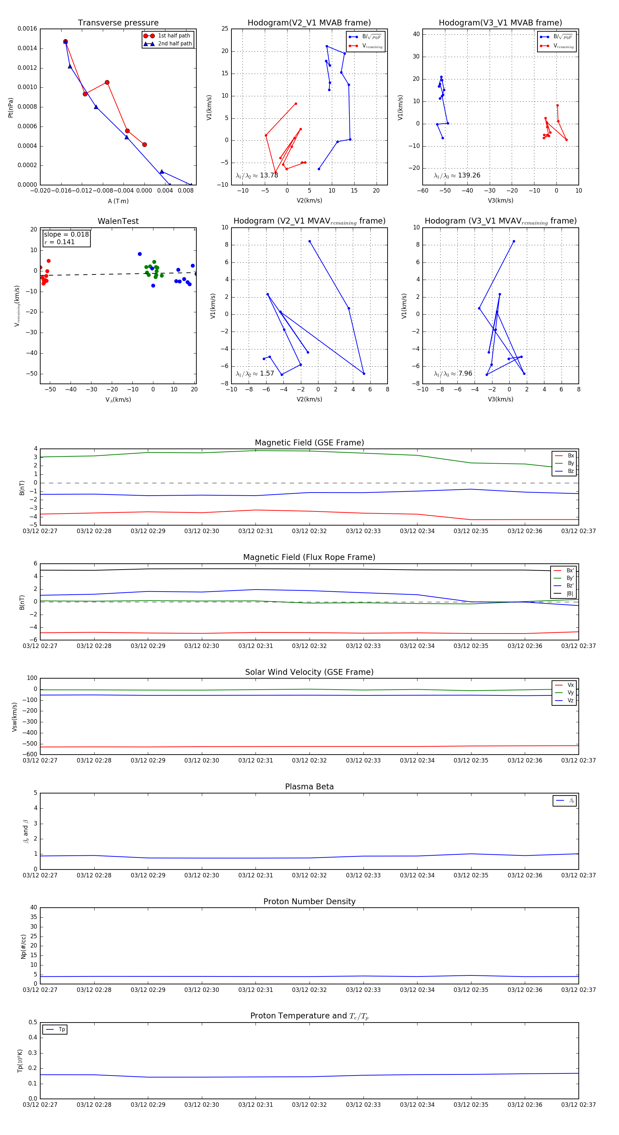
Task: Select the Vz legend entry
Action: point(564,701)
